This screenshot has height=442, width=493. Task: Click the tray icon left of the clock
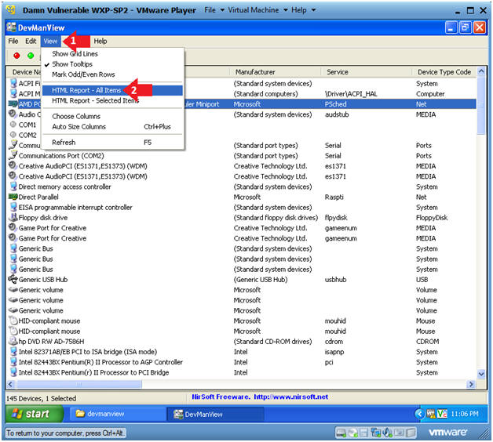442,414
